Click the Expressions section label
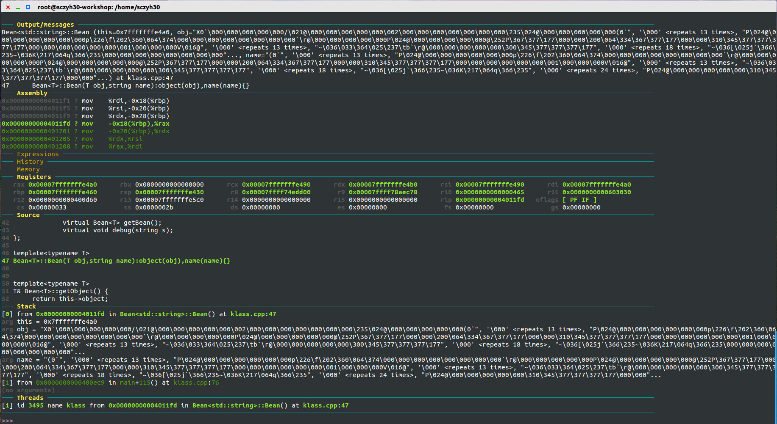Screen dimensions: 777x424 click(38, 154)
